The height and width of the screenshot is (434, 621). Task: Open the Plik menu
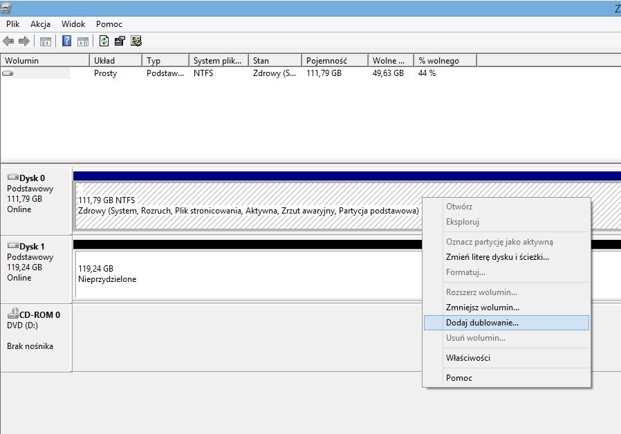(x=12, y=24)
